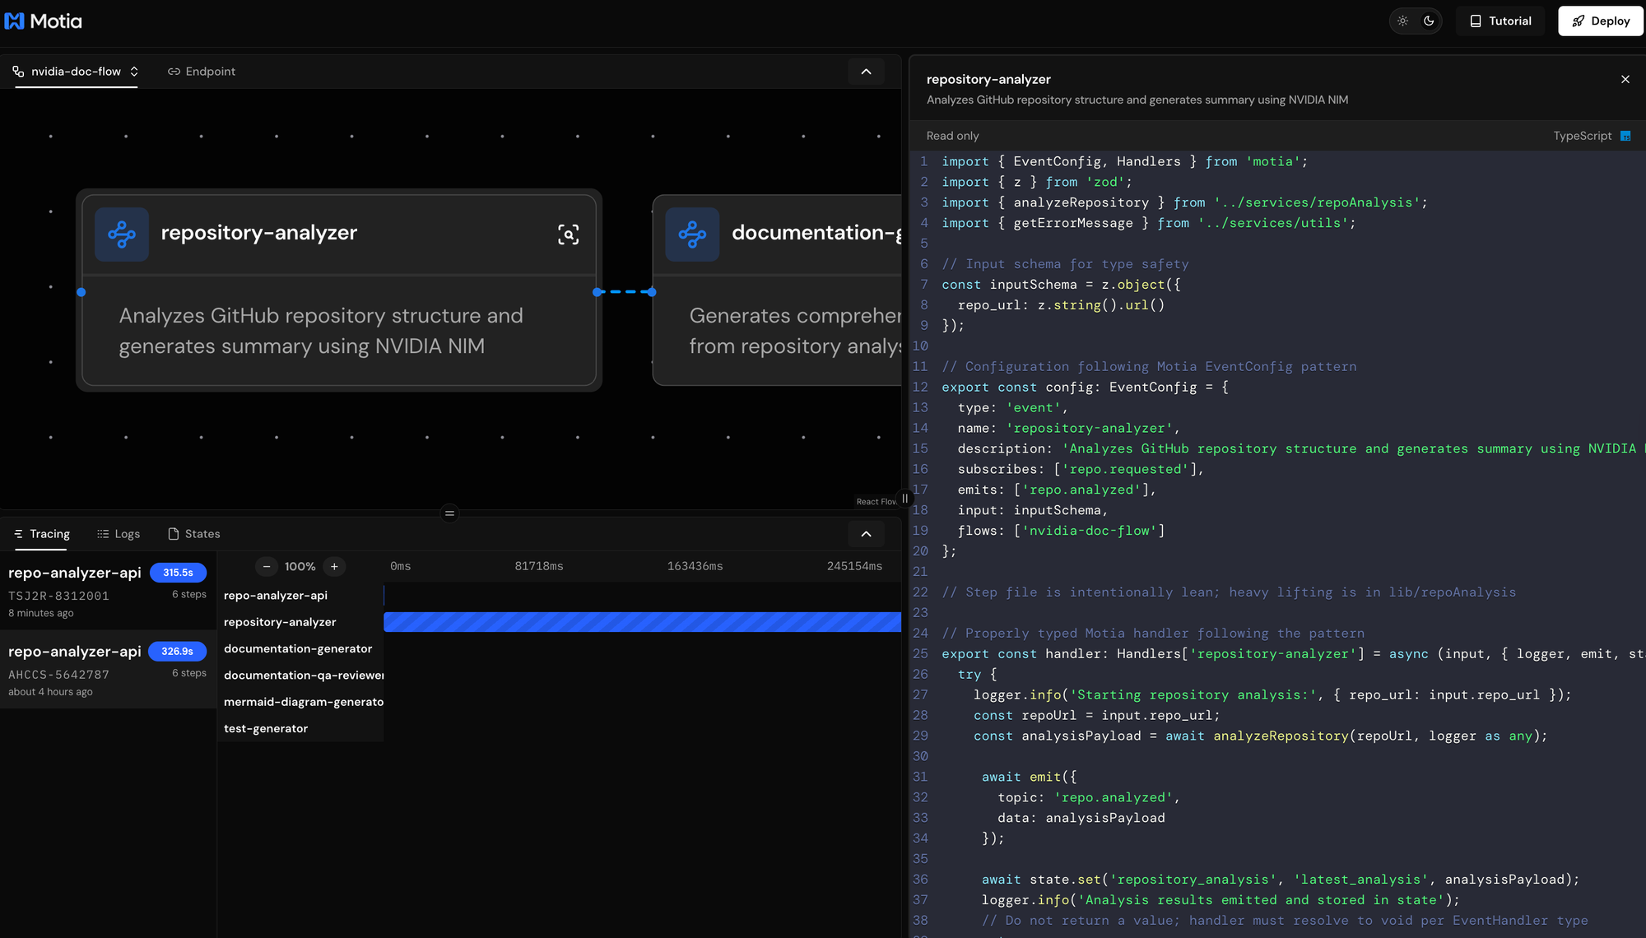Open the Tutorial button
1646x938 pixels.
tap(1500, 21)
